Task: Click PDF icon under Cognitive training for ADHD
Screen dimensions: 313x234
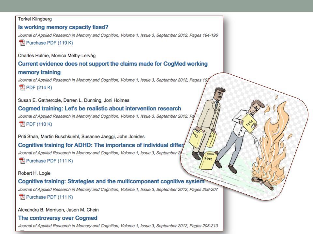Action: [x=22, y=161]
